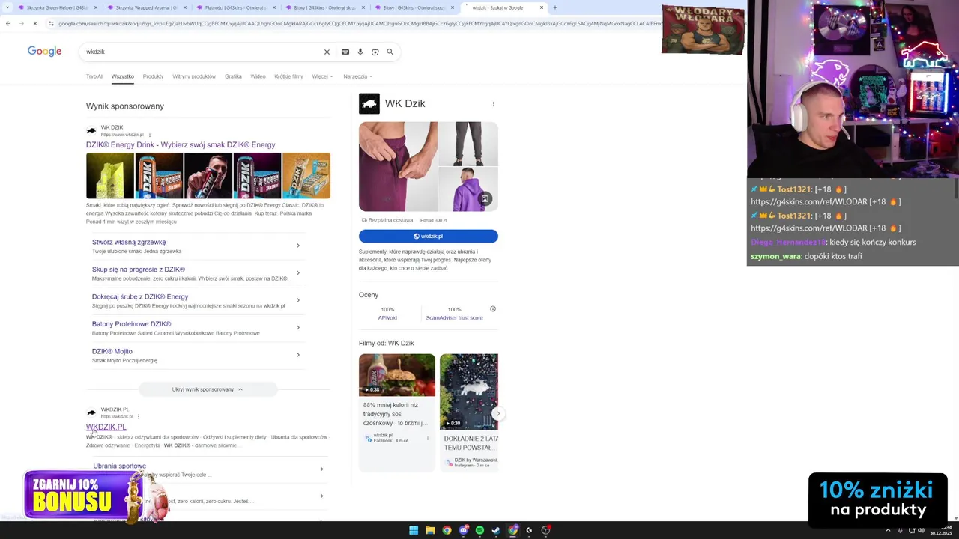Viewport: 959px width, 539px height.
Task: Open Steam from the taskbar
Action: click(496, 530)
